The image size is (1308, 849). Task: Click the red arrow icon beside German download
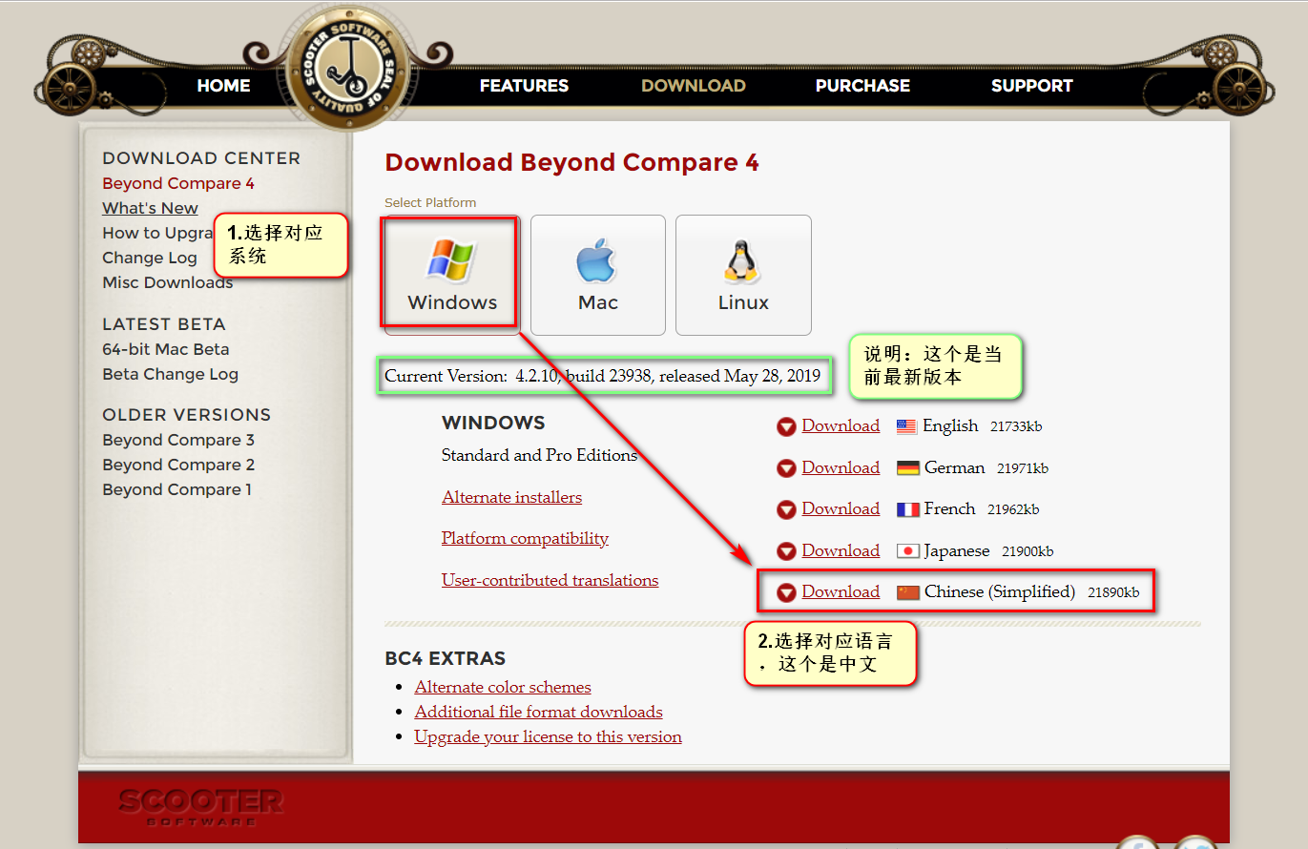[786, 468]
